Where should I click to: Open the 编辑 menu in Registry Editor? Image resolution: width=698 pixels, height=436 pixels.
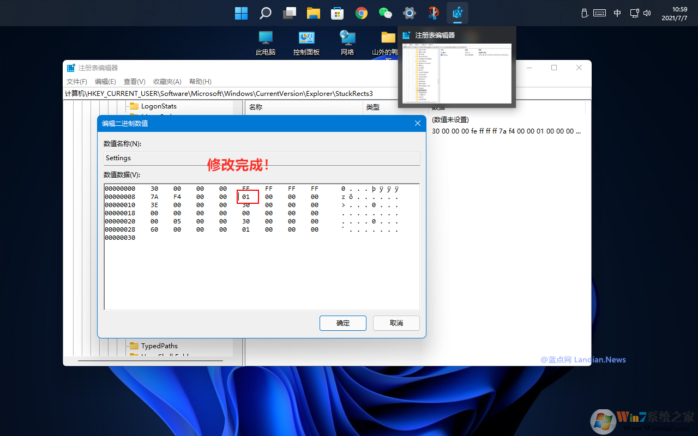click(105, 81)
